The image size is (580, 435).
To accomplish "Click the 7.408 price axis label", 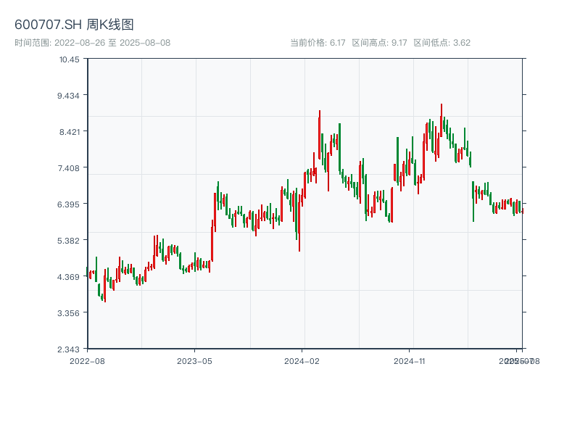I will 70,168.
